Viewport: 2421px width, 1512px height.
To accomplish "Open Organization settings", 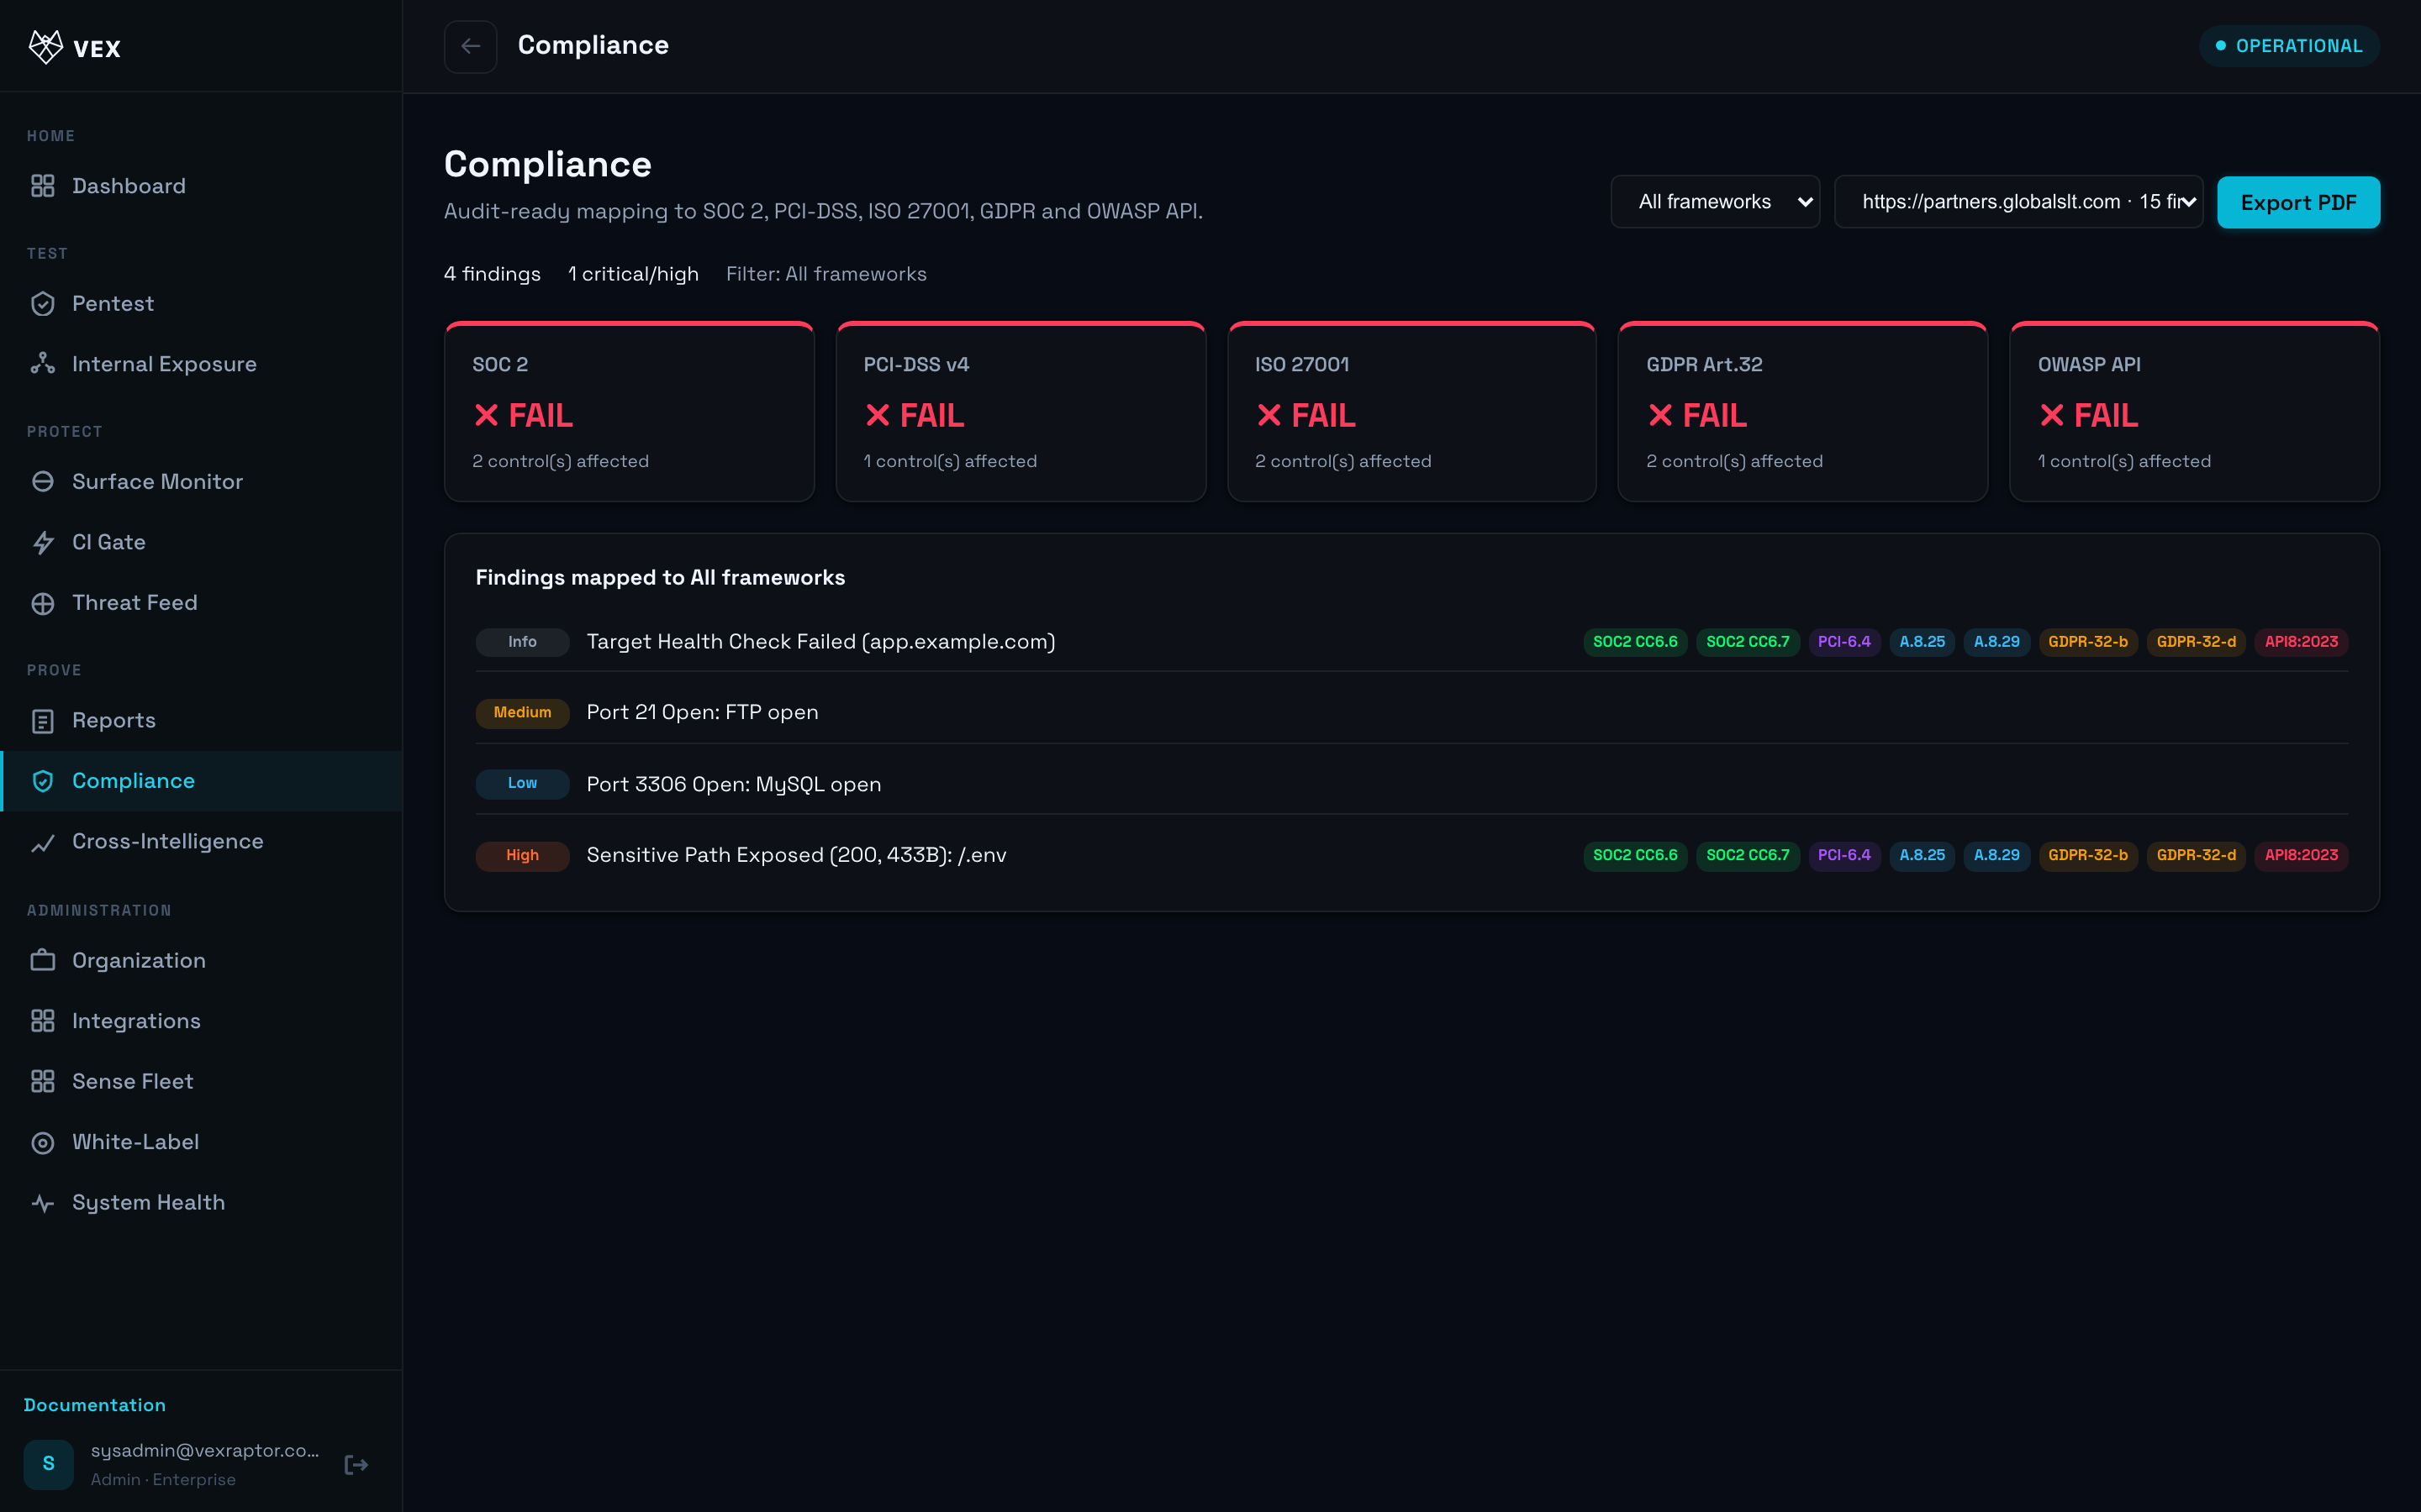I will click(201, 960).
